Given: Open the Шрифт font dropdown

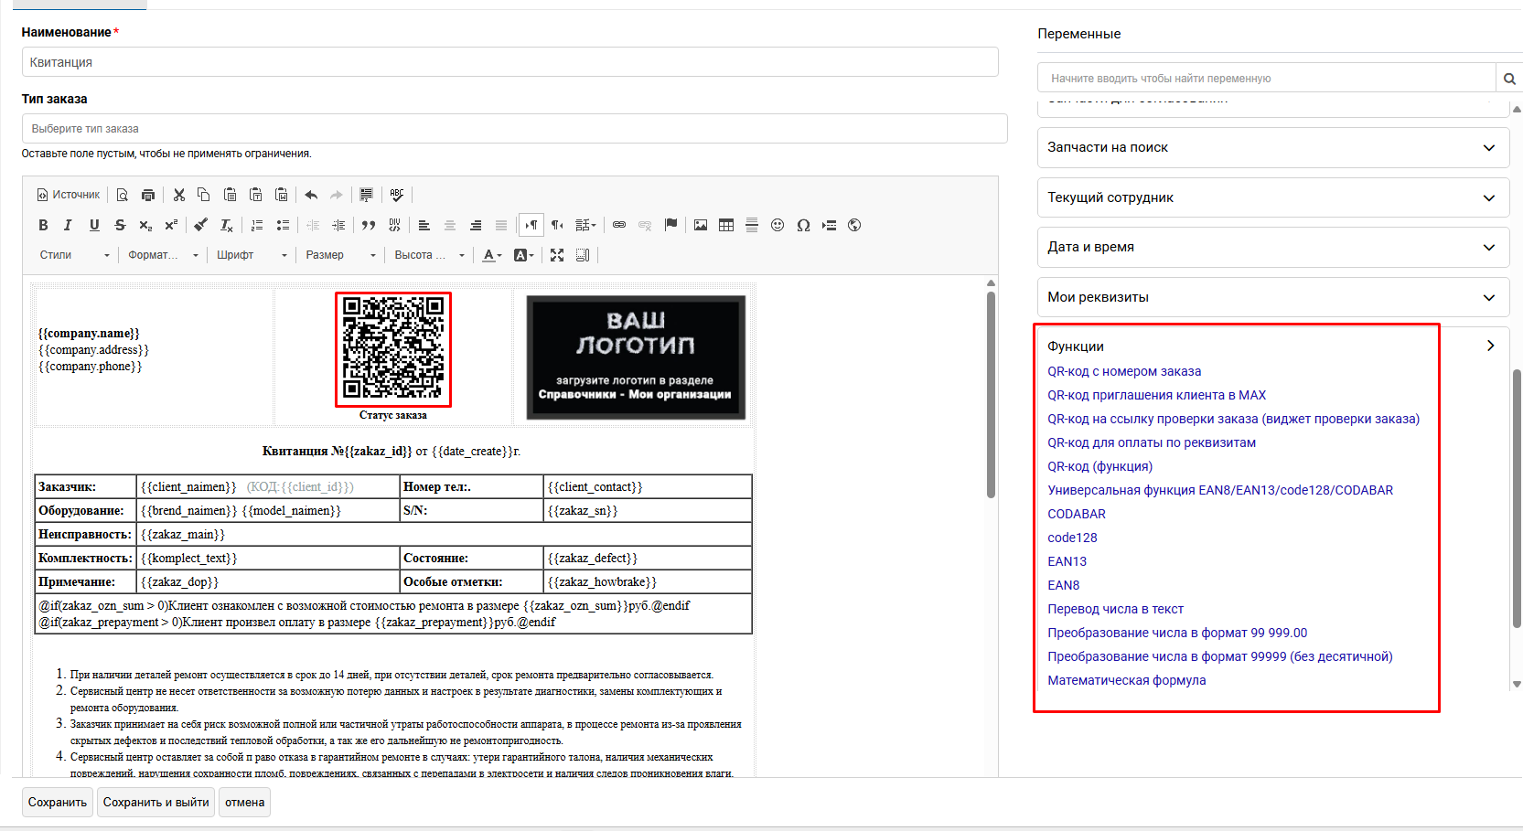Looking at the screenshot, I should pyautogui.click(x=252, y=255).
